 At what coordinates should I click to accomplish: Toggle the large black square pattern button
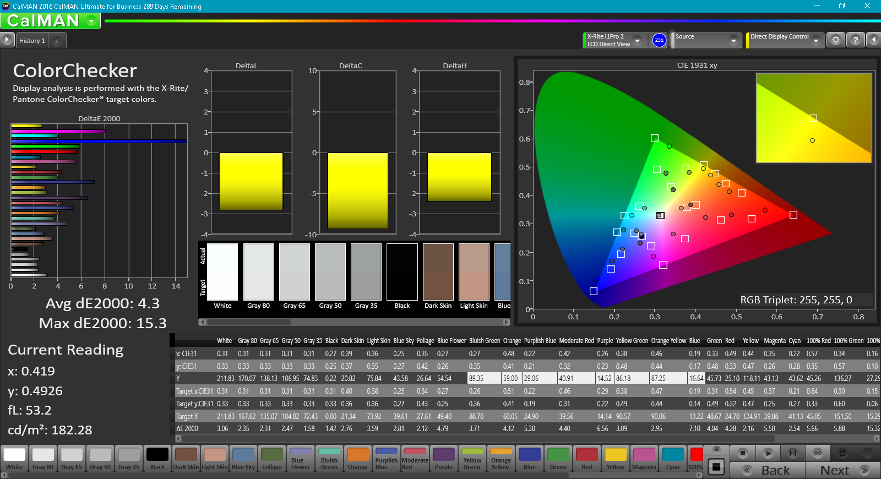pos(716,467)
